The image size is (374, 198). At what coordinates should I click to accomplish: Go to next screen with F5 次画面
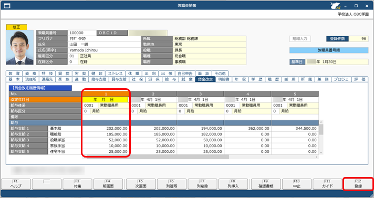[141, 184]
